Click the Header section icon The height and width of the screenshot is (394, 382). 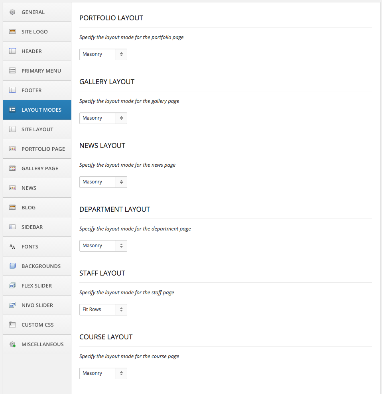[x=13, y=51]
